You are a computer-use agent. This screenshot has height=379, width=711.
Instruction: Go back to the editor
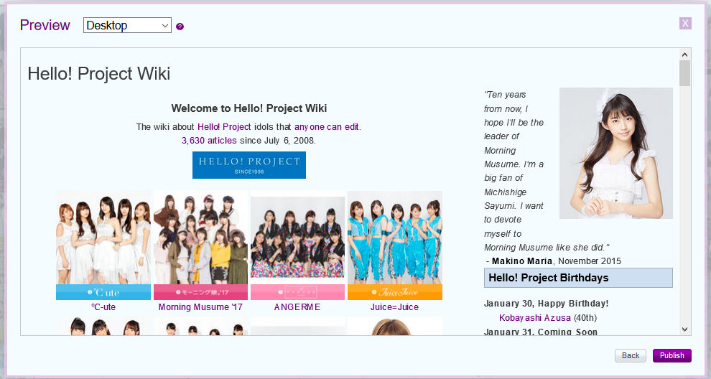tap(631, 355)
